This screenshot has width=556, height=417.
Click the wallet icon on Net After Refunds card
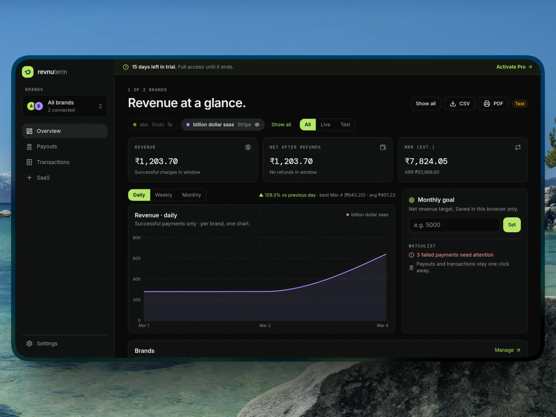383,147
